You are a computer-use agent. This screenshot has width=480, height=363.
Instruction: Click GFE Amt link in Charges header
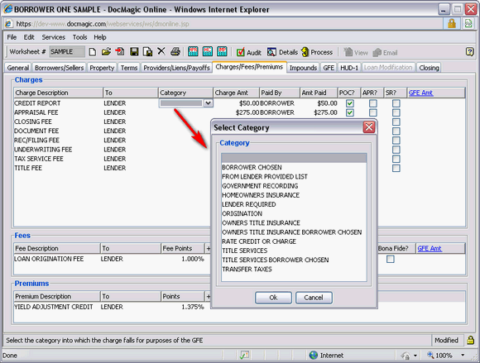421,93
